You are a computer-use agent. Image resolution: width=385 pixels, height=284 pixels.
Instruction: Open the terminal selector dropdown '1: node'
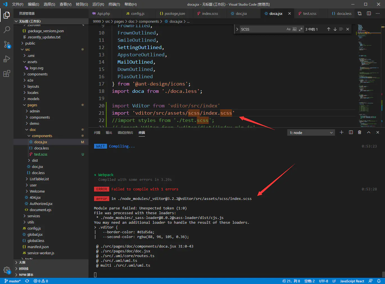point(311,133)
